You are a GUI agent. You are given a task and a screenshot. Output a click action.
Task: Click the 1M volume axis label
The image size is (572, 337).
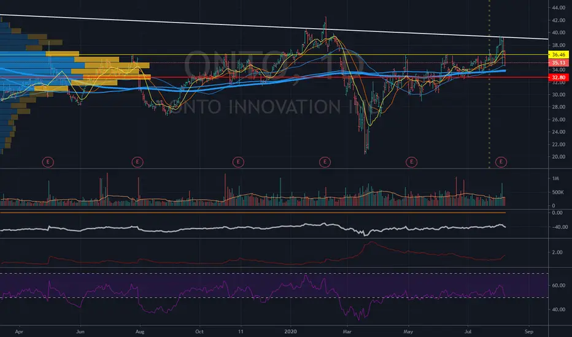[555, 178]
